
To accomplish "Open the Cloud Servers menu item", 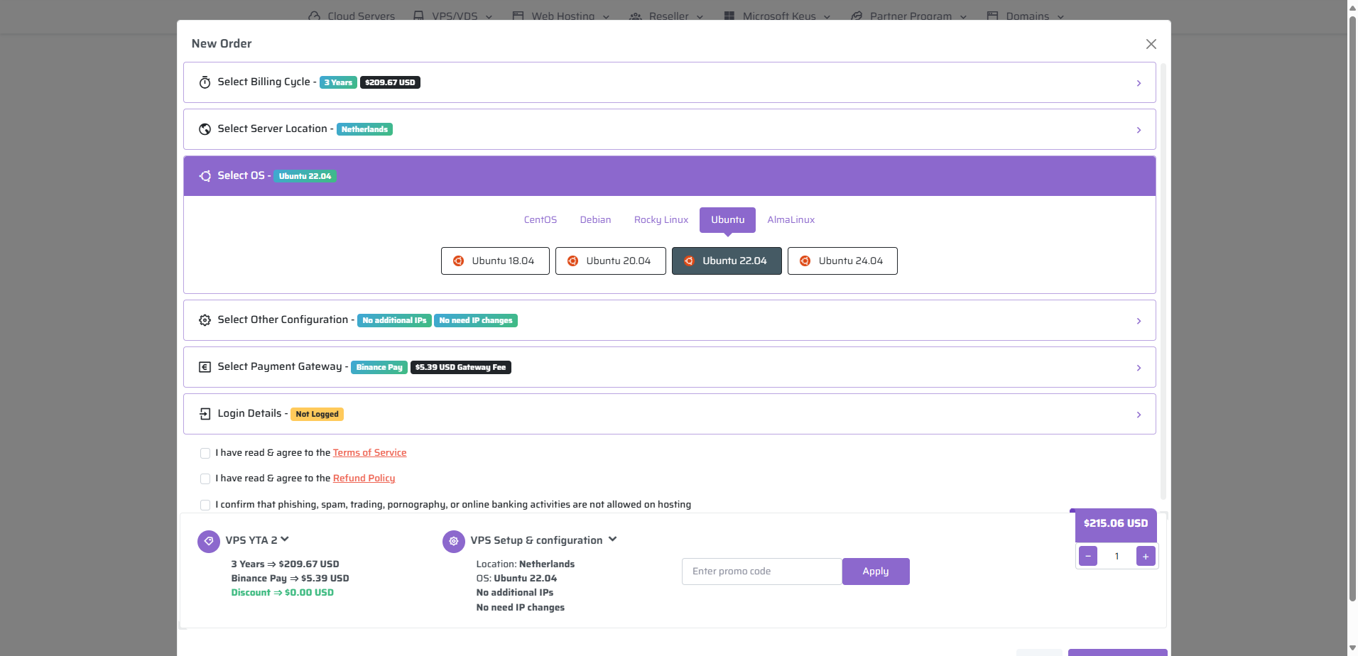I will pyautogui.click(x=361, y=16).
